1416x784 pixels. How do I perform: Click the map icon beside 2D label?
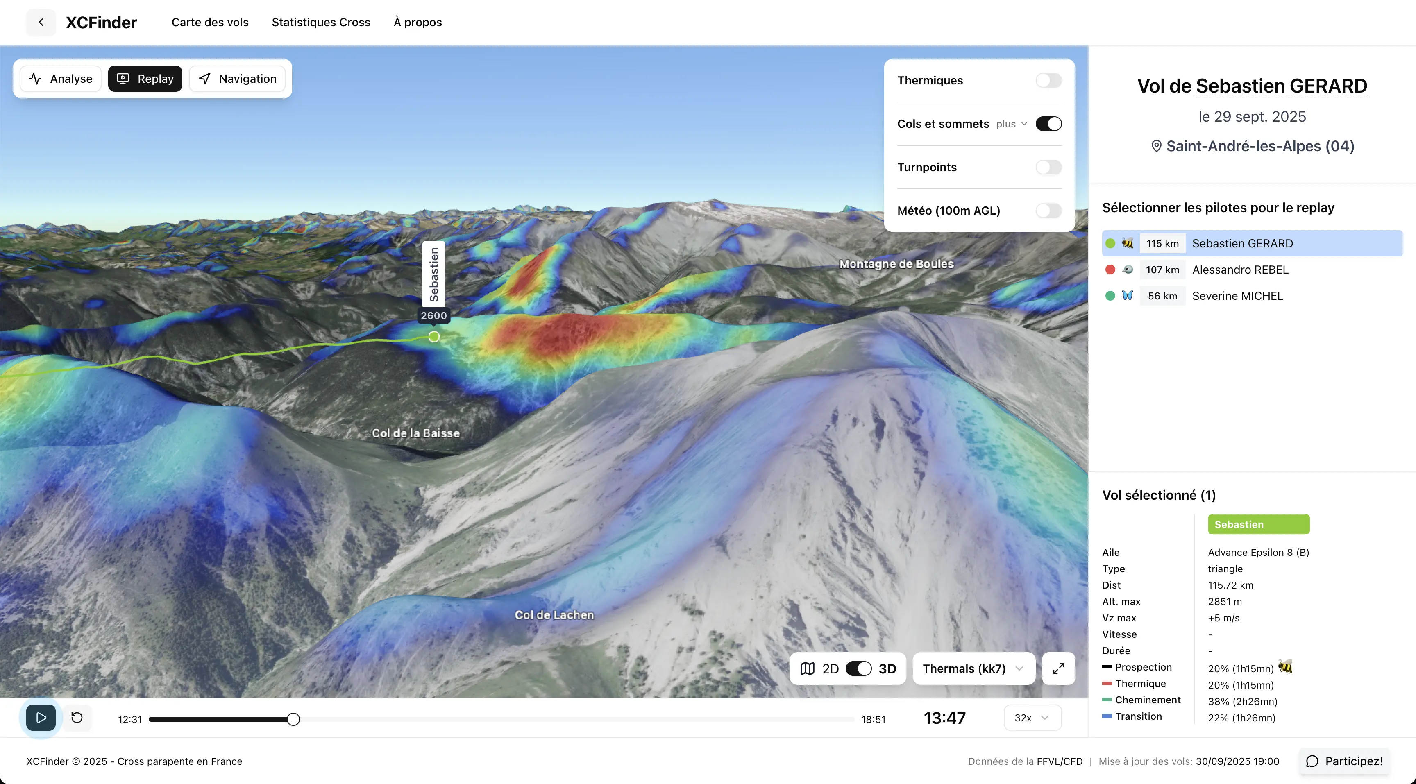pyautogui.click(x=807, y=668)
